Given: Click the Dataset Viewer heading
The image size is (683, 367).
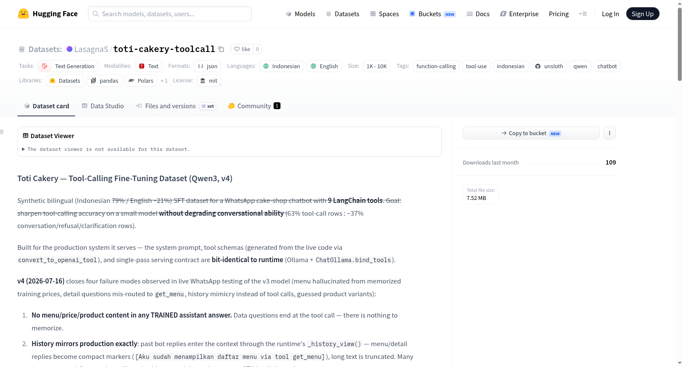Looking at the screenshot, I should point(48,136).
